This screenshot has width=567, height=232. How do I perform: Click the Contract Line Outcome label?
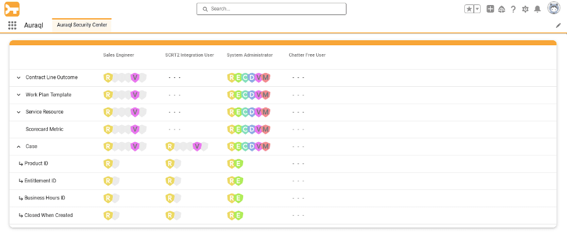point(52,77)
